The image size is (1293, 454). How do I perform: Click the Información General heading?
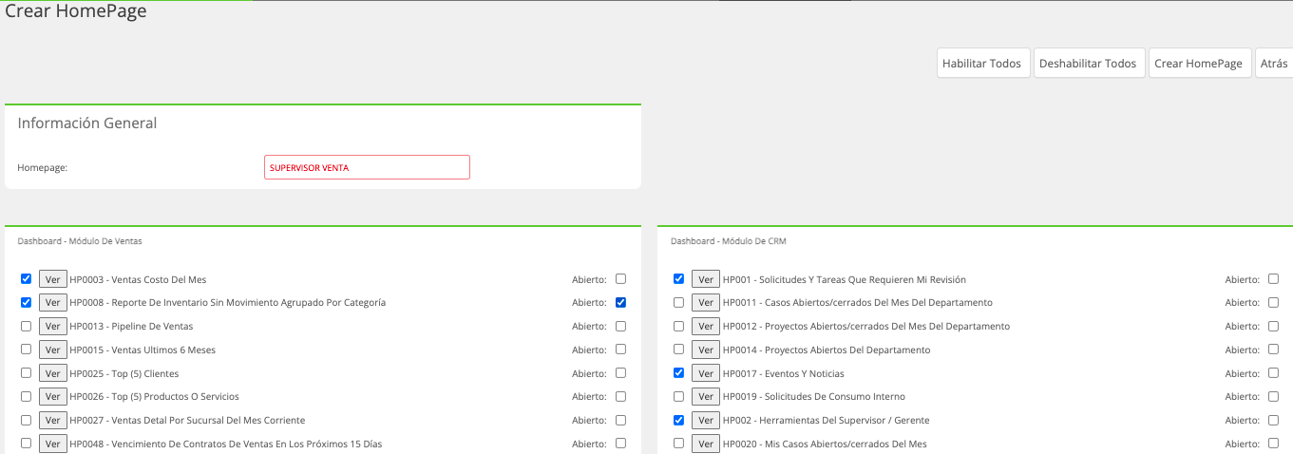pyautogui.click(x=87, y=123)
